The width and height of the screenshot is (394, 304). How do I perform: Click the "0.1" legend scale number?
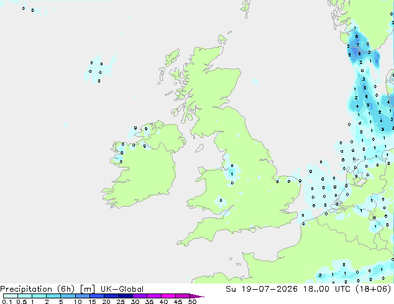coord(7,302)
